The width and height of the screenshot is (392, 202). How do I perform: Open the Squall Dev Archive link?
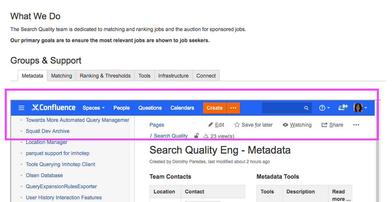[x=47, y=131]
